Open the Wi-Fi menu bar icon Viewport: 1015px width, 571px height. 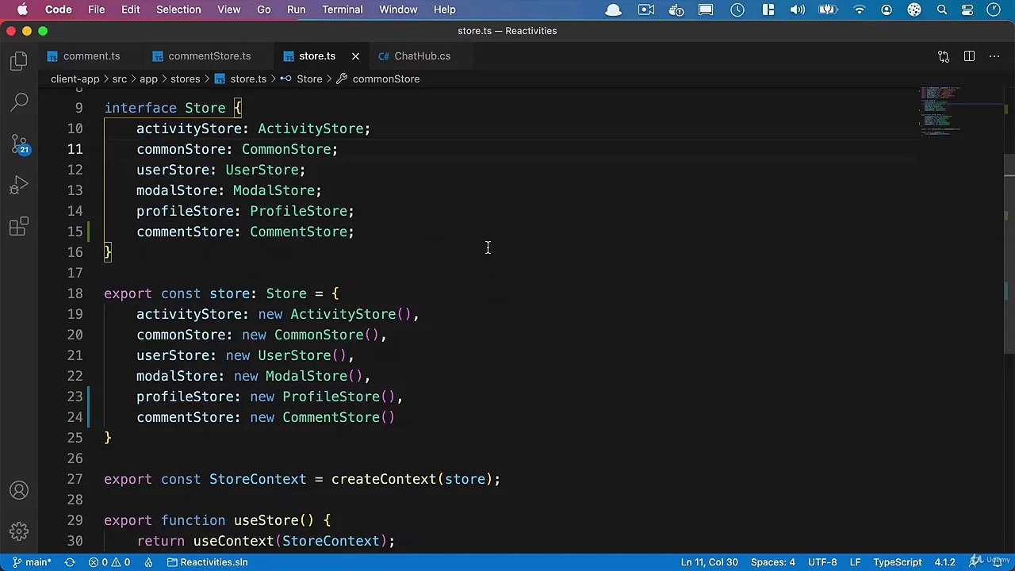coord(860,10)
